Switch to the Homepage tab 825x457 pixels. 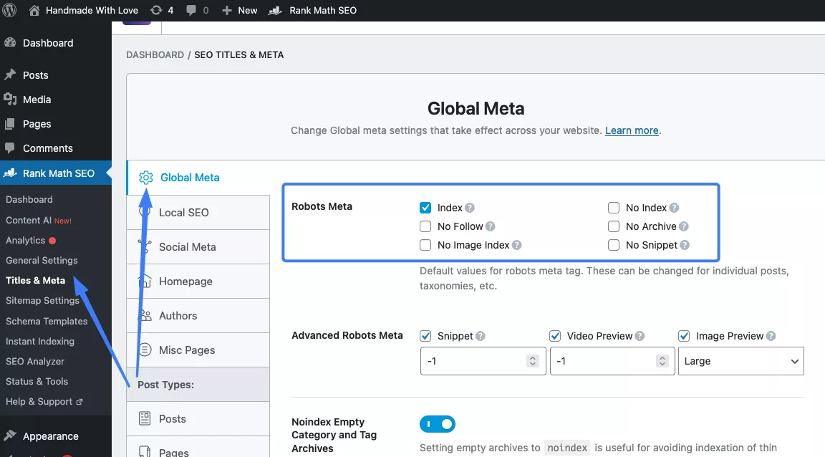coord(185,282)
